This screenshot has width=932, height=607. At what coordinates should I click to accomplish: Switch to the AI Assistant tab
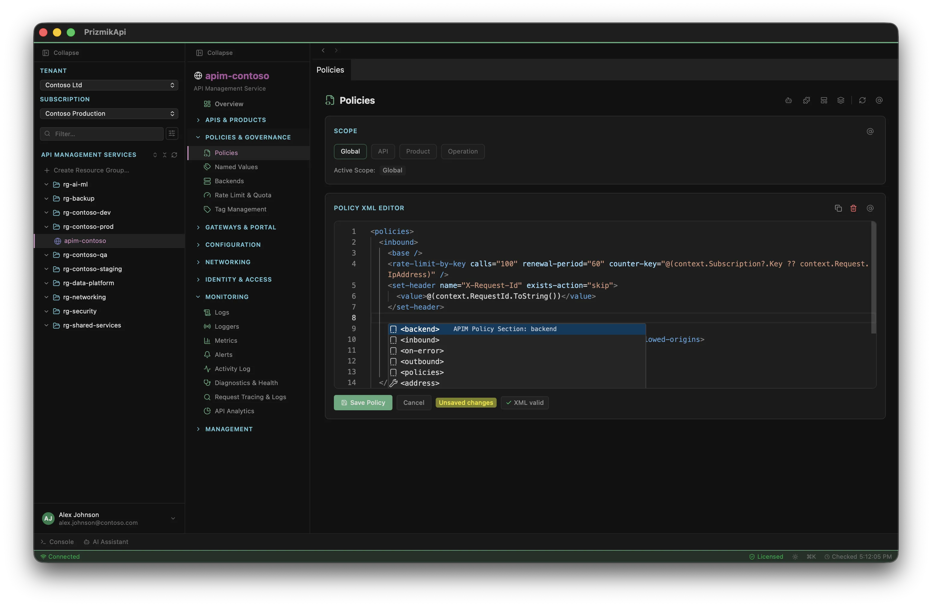(106, 542)
